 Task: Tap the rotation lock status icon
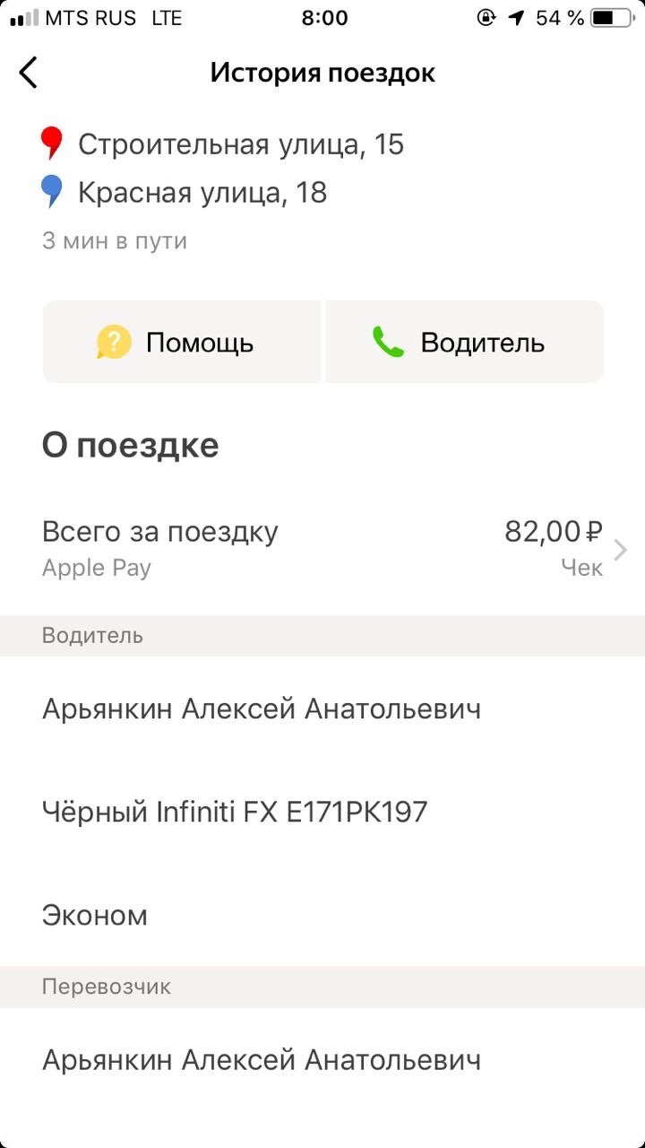coord(486,18)
